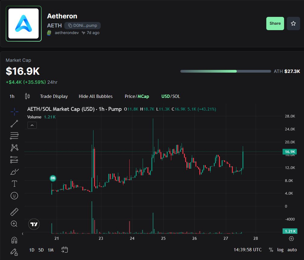Image resolution: width=304 pixels, height=260 pixels.
Task: Click the 16.9K current price label
Action: [290, 152]
